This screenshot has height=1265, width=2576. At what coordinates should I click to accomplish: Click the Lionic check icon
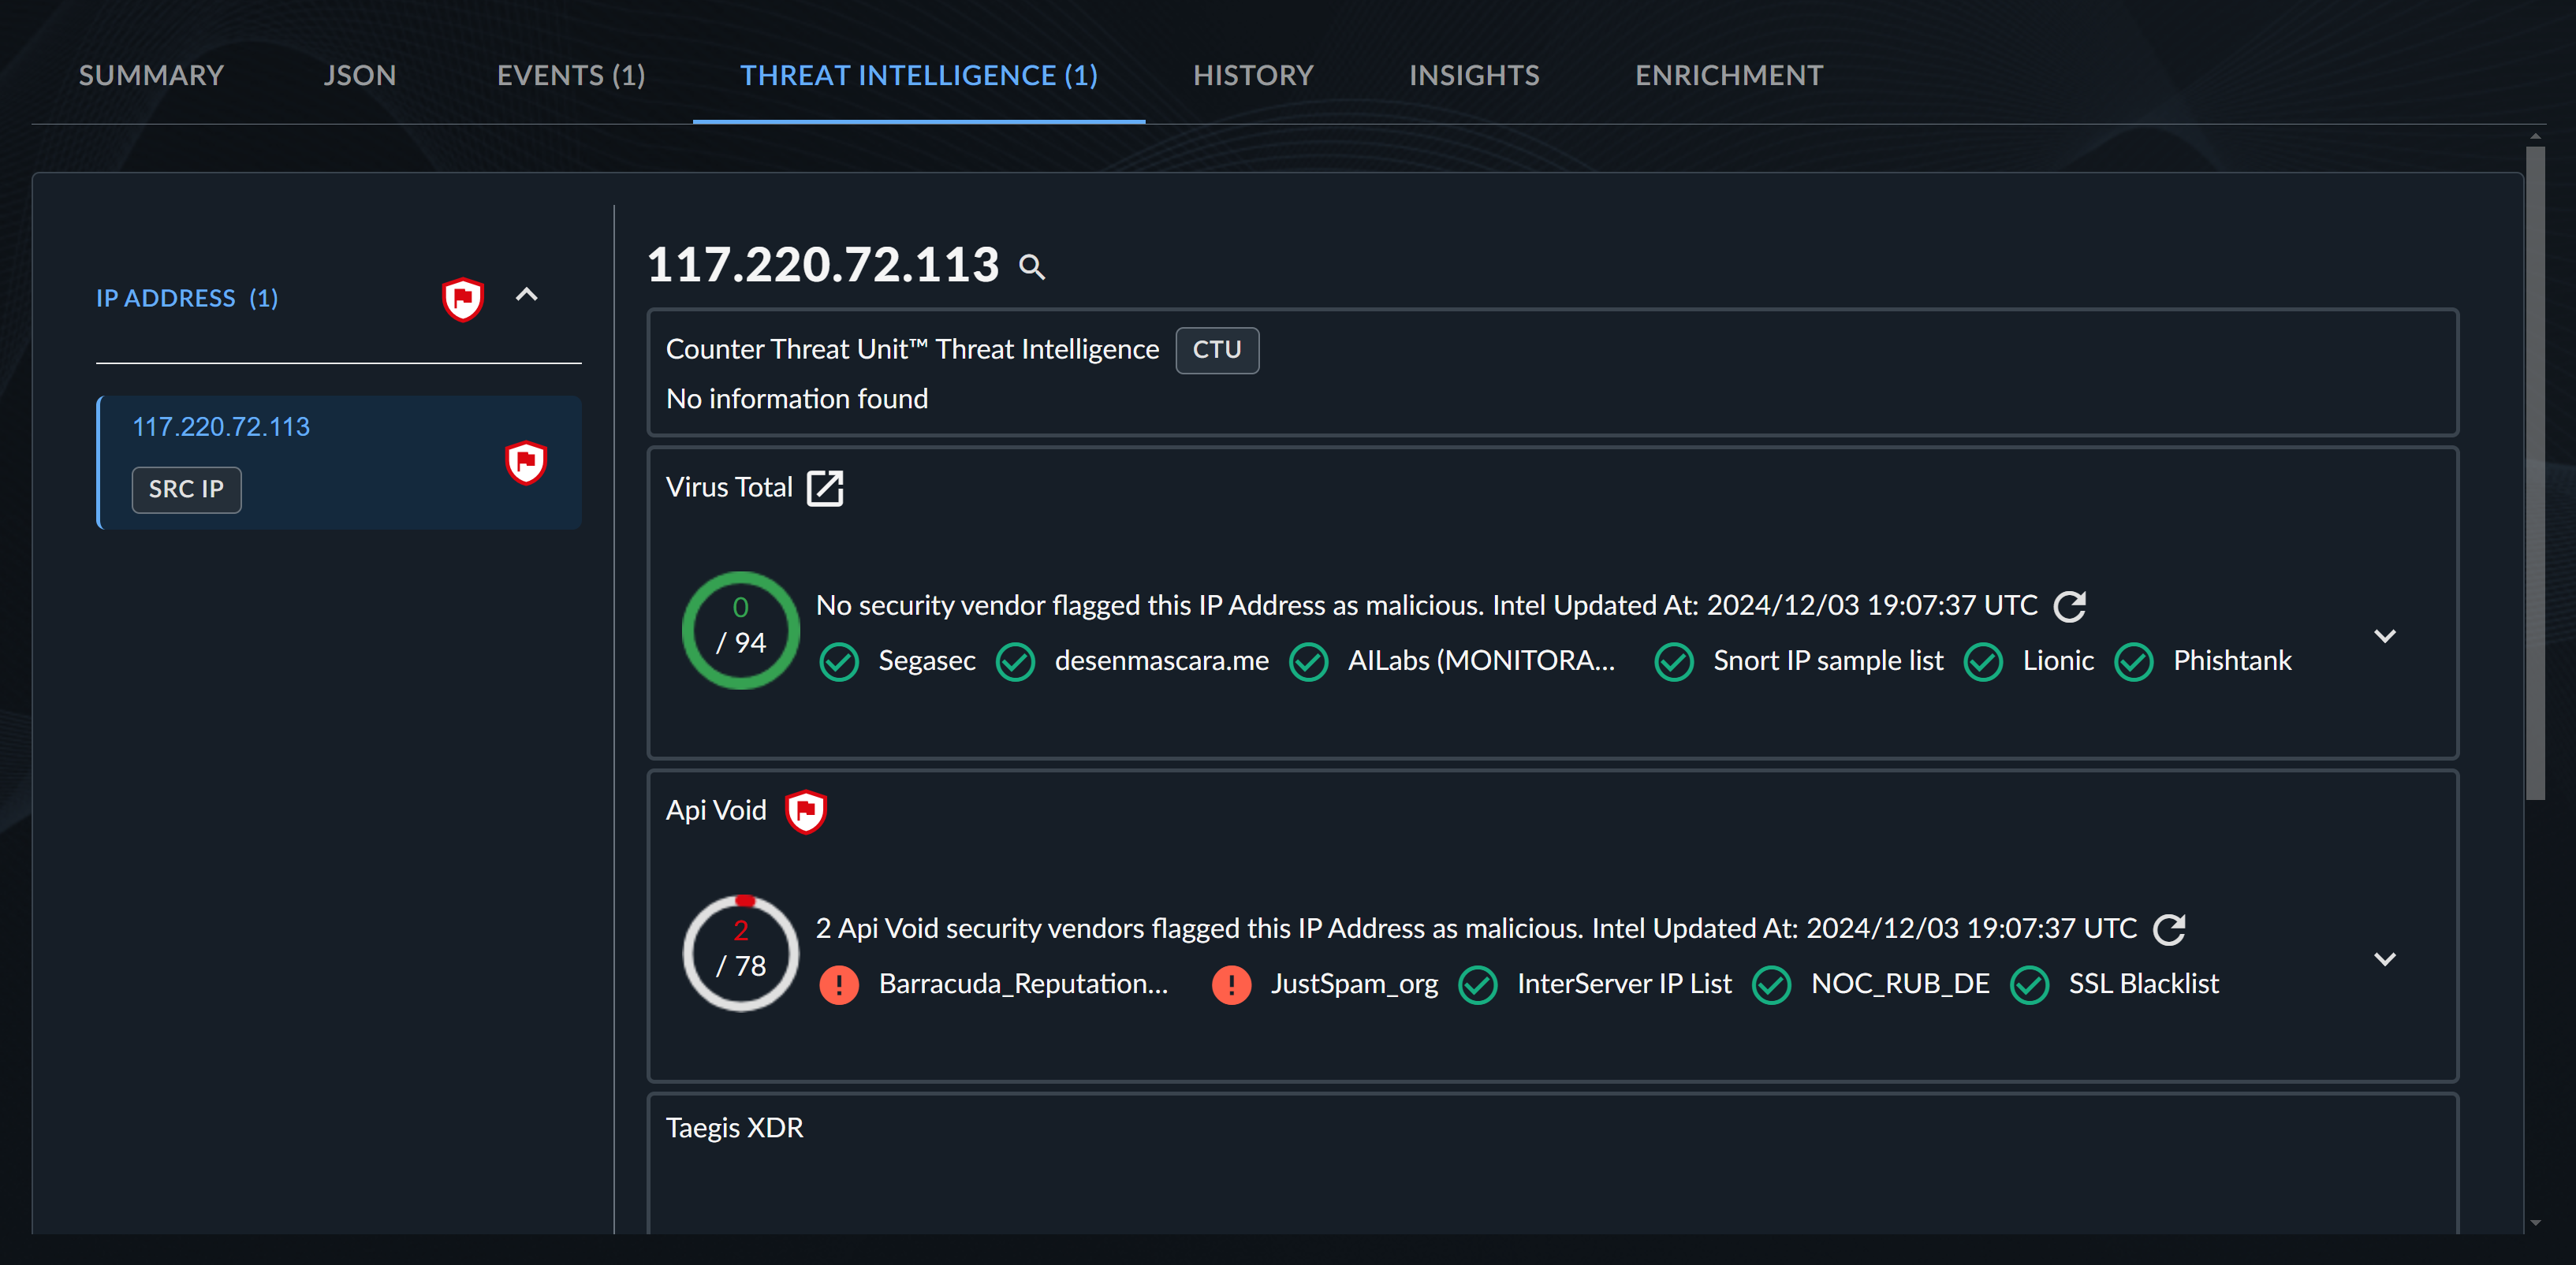click(1983, 661)
